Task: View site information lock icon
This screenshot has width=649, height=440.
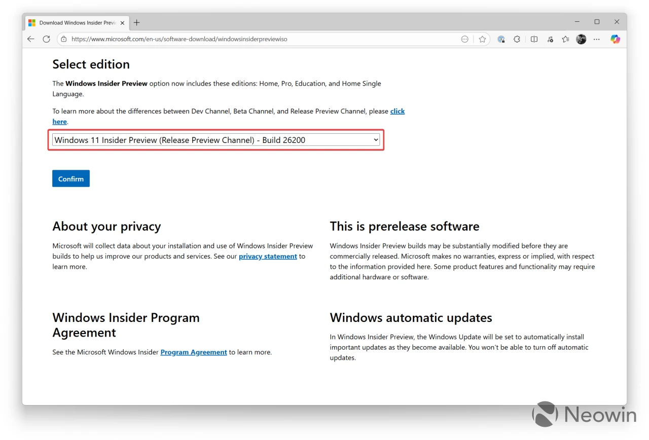Action: [x=63, y=39]
